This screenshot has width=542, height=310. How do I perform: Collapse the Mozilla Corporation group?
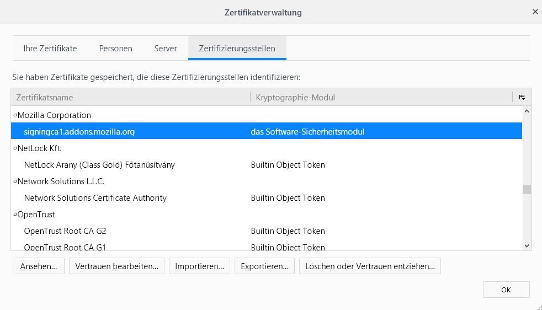coord(14,116)
